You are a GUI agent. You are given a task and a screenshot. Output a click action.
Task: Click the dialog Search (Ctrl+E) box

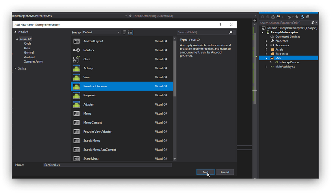point(203,32)
